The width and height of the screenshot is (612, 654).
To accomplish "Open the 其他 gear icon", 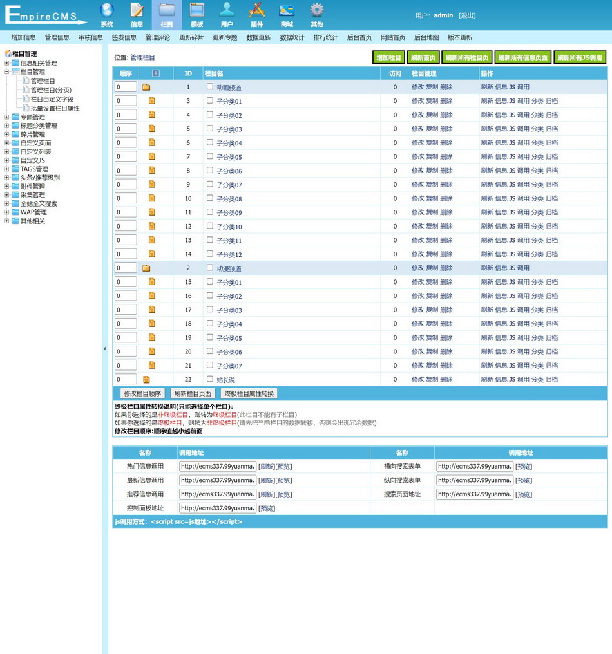I will pyautogui.click(x=317, y=10).
